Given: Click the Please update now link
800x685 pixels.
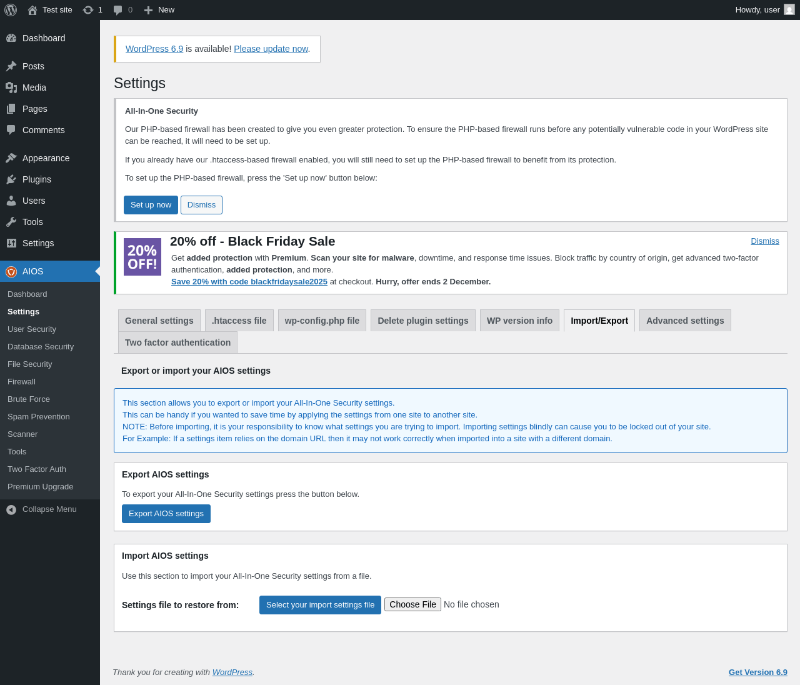Looking at the screenshot, I should (x=271, y=49).
